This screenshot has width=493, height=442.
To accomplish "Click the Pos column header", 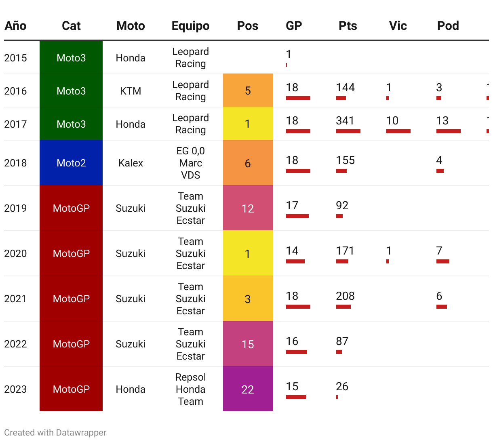I will point(248,26).
